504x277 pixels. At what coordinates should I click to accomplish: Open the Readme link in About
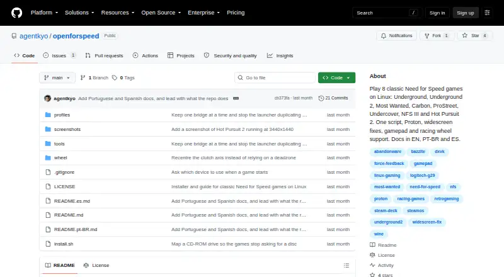coord(383,245)
